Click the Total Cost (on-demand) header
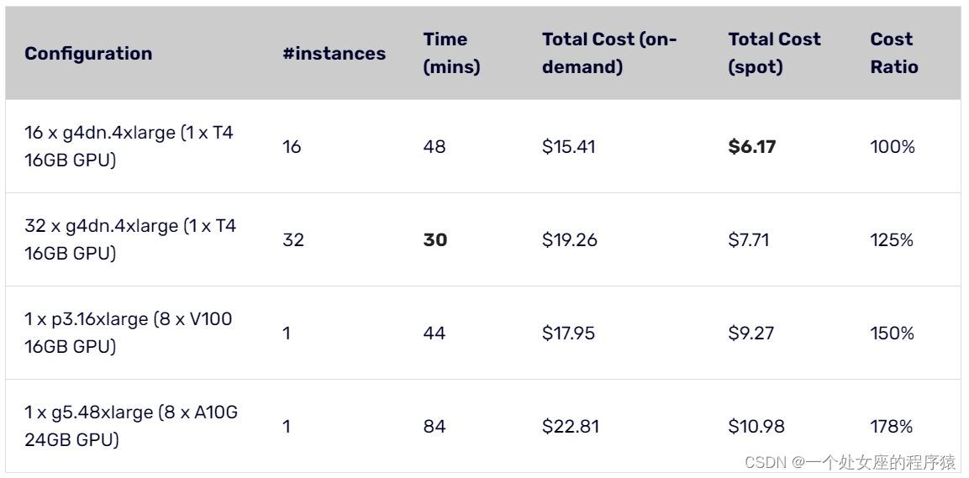969x478 pixels. pos(609,53)
